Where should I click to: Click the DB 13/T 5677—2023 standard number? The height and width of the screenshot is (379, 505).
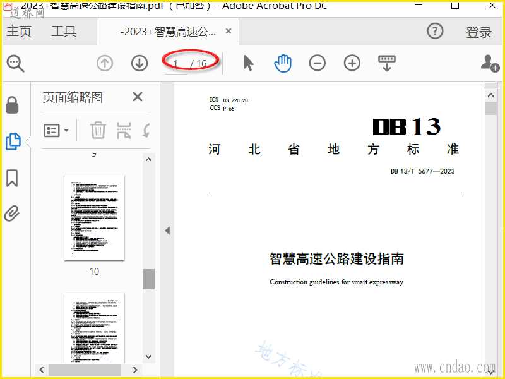422,171
